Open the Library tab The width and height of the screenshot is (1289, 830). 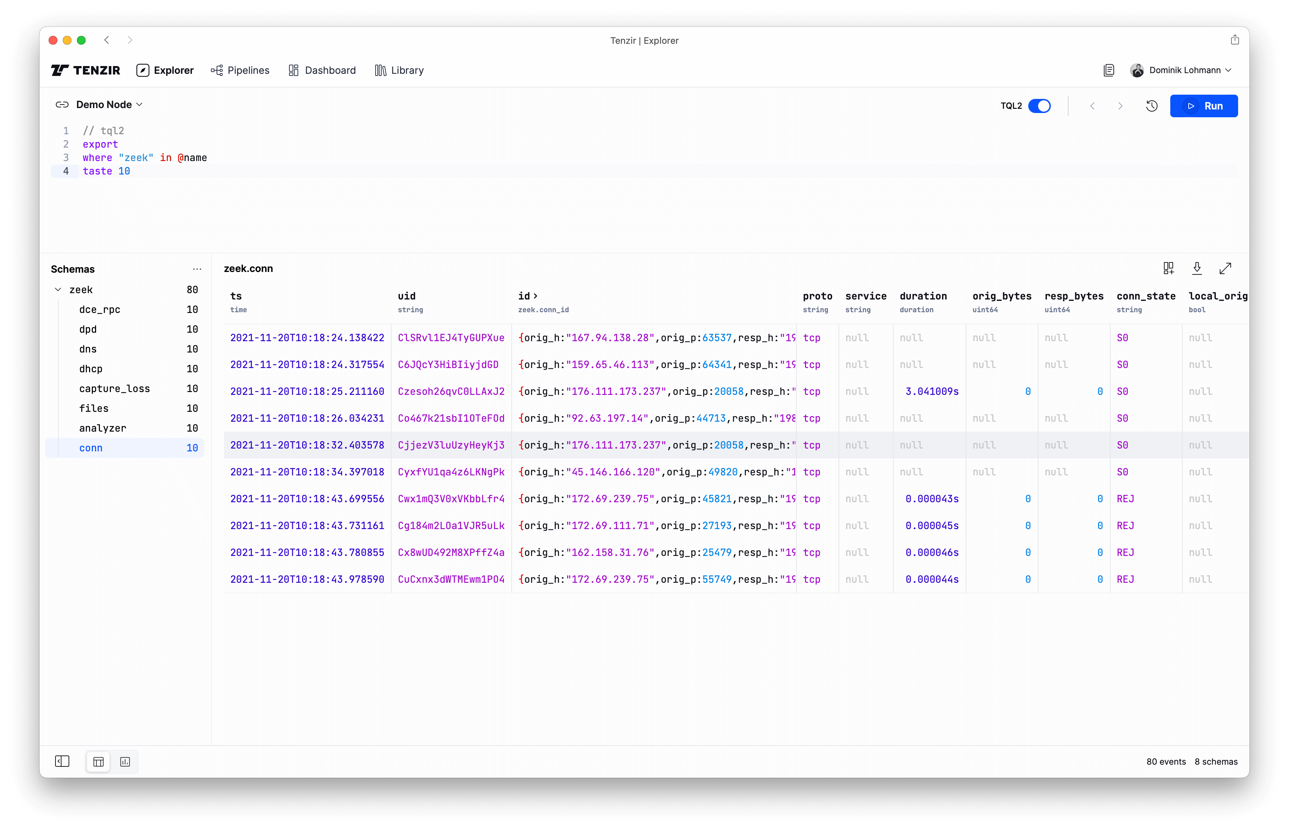tap(399, 70)
